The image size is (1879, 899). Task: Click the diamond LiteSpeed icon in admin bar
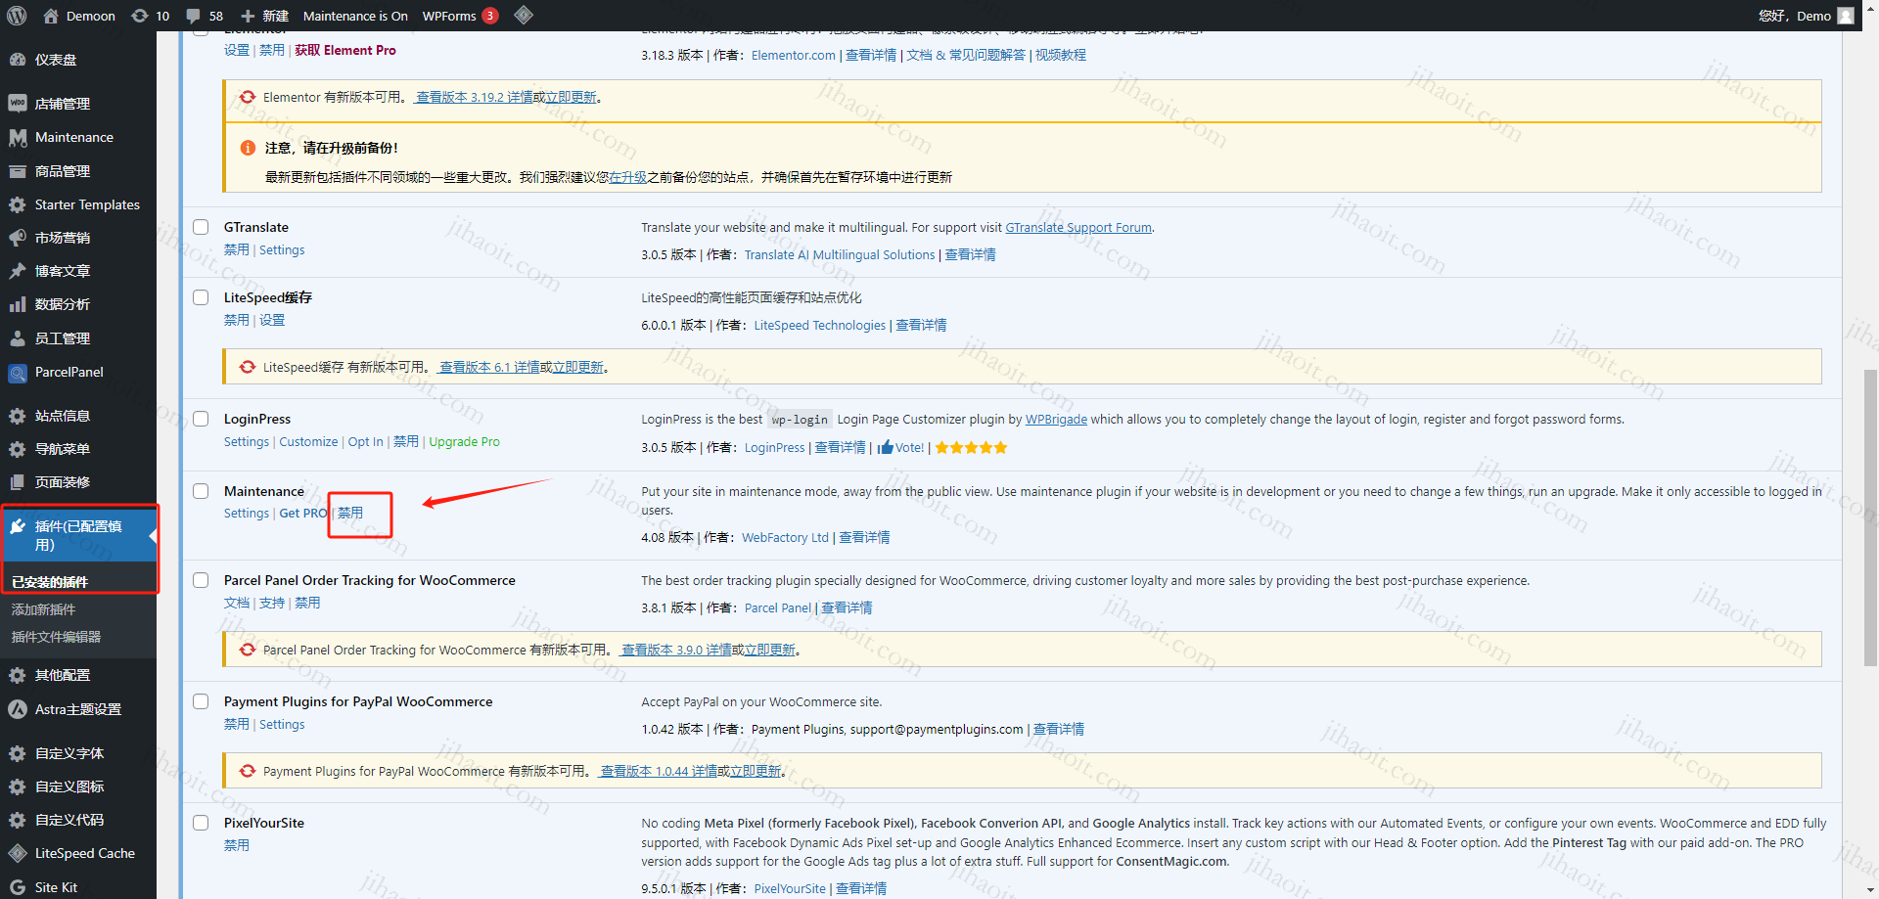point(524,15)
